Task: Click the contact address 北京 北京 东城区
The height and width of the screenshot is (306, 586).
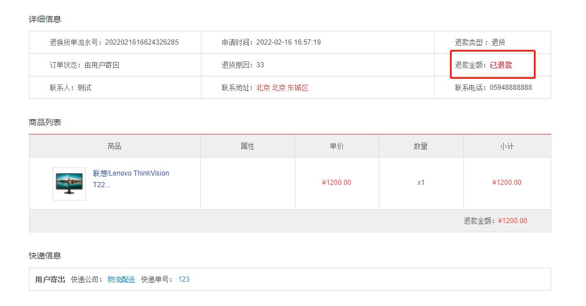Action: [x=282, y=88]
